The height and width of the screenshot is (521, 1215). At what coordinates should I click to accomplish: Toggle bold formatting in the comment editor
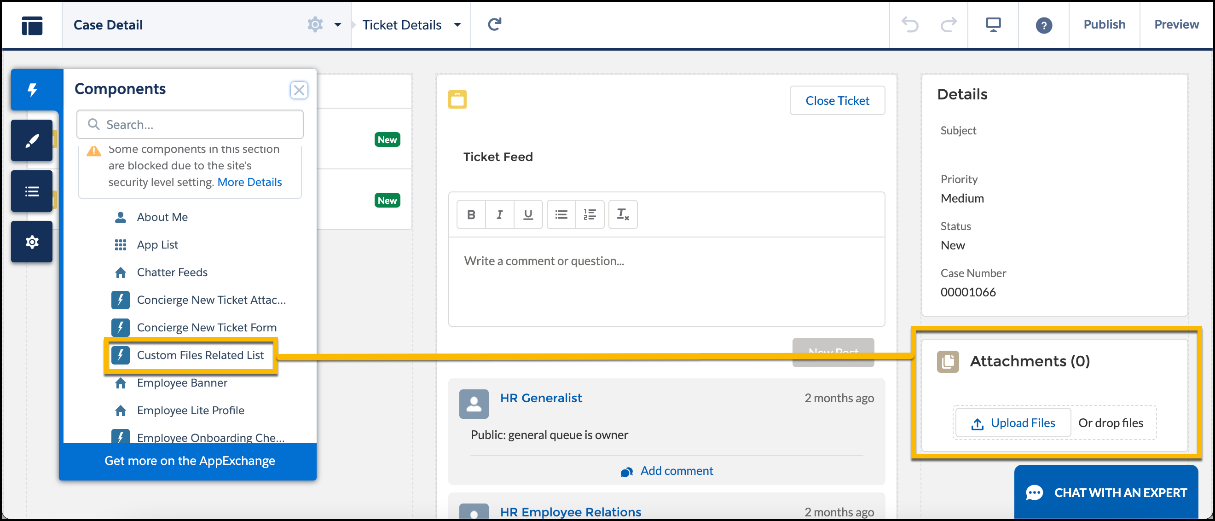[x=471, y=214]
